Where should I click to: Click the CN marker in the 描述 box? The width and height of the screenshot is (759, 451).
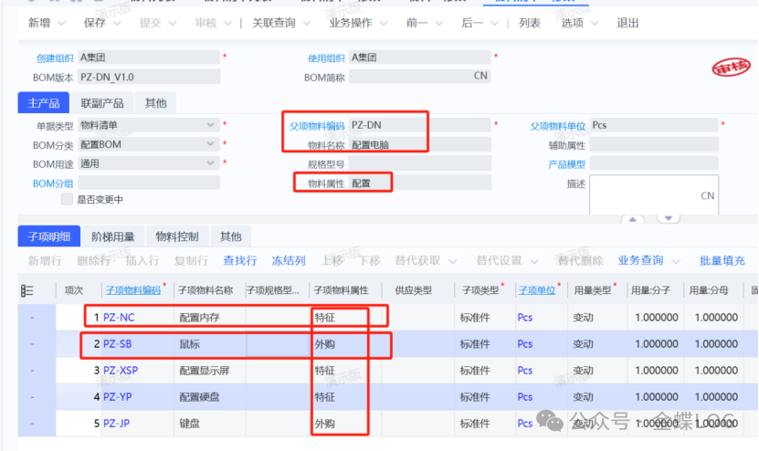point(707,195)
